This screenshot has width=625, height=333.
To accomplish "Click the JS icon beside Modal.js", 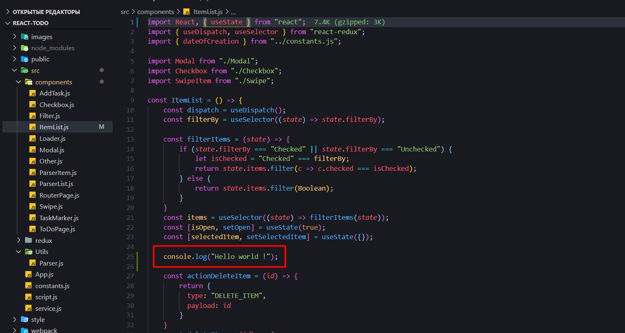I will [33, 150].
